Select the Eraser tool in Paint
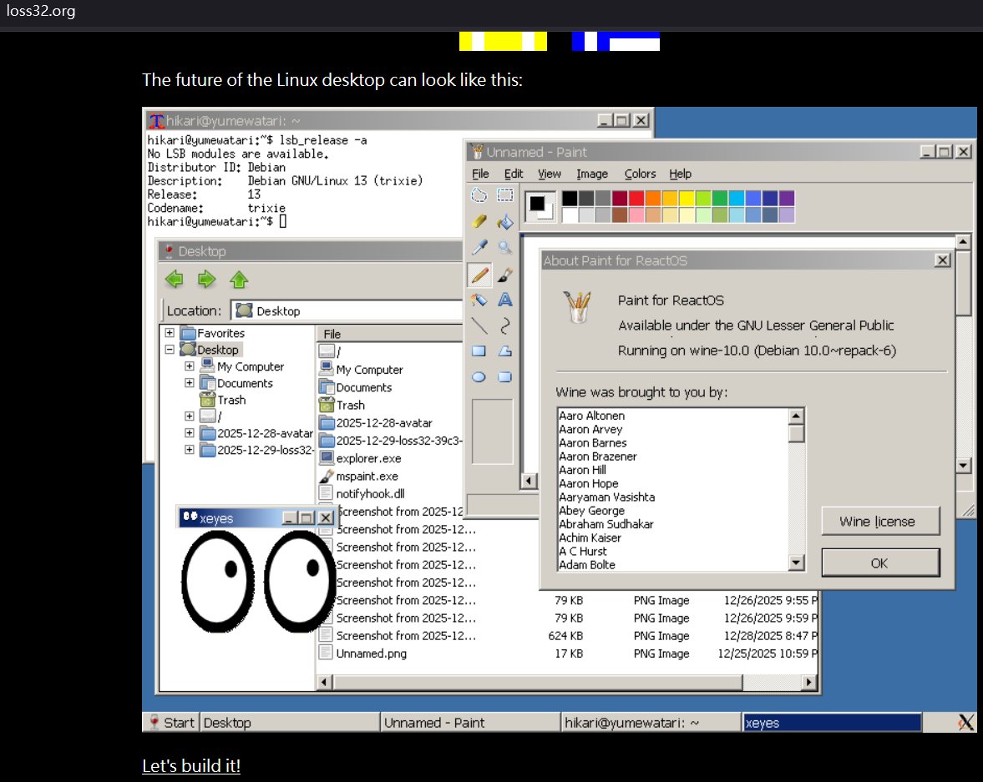 point(479,221)
